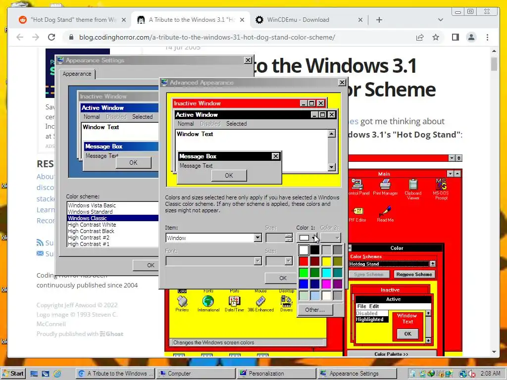The height and width of the screenshot is (380, 507).
Task: Click the item Size spinner arrows
Action: tap(289, 238)
